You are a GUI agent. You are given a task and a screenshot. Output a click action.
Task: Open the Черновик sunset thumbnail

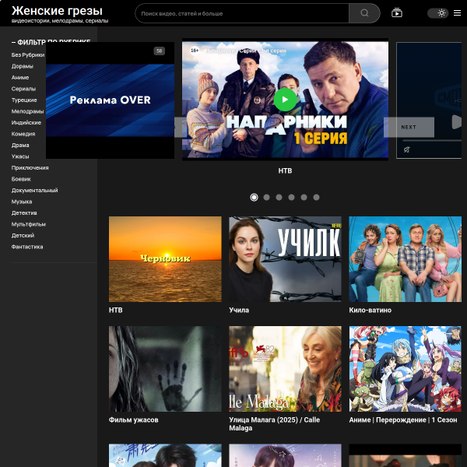[165, 259]
